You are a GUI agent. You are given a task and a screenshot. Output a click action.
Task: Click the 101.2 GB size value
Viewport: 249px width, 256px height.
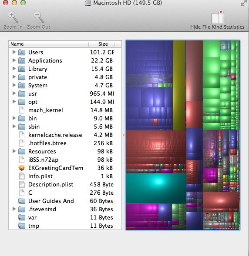pyautogui.click(x=102, y=52)
